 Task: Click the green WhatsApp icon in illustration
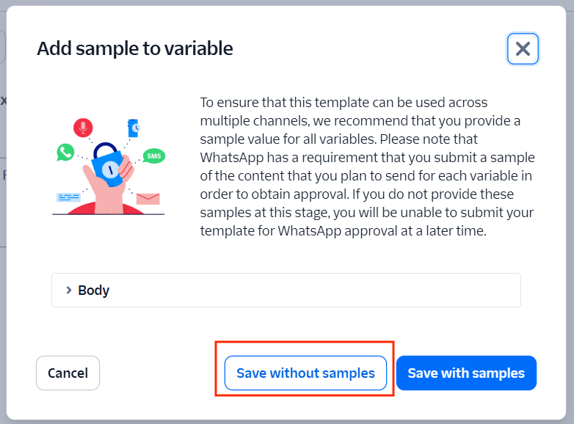point(65,153)
